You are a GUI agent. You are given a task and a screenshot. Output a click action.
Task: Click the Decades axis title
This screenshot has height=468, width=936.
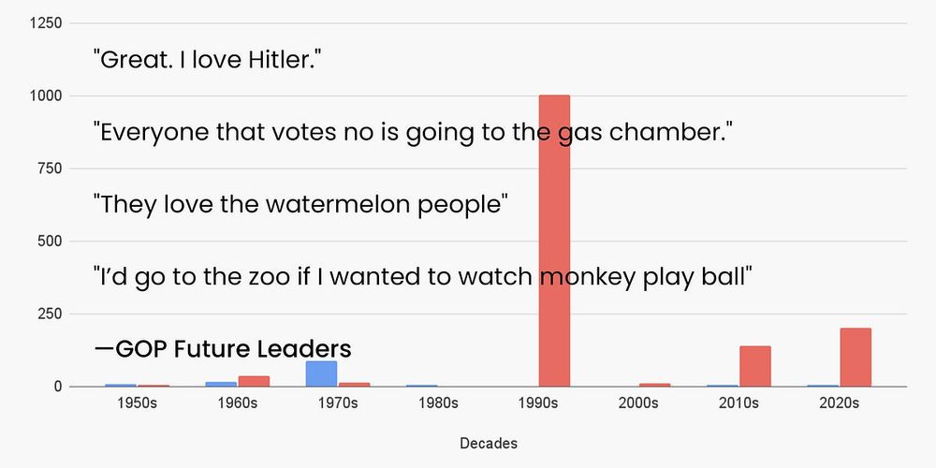coord(489,444)
